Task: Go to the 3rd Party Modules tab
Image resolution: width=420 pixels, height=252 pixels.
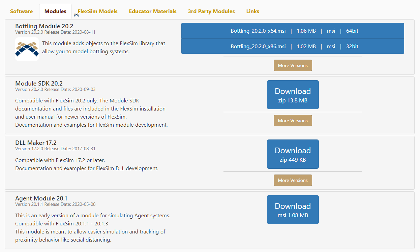Action: tap(211, 11)
